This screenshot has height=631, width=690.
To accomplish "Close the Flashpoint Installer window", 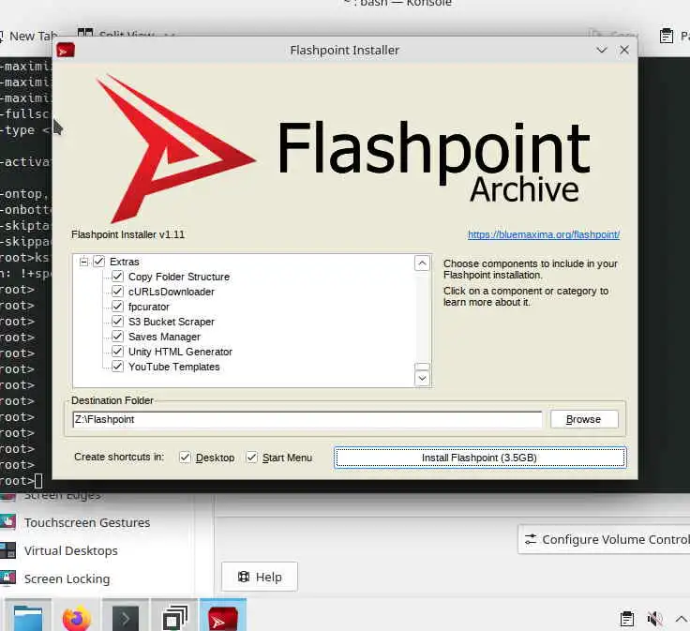I will click(624, 51).
